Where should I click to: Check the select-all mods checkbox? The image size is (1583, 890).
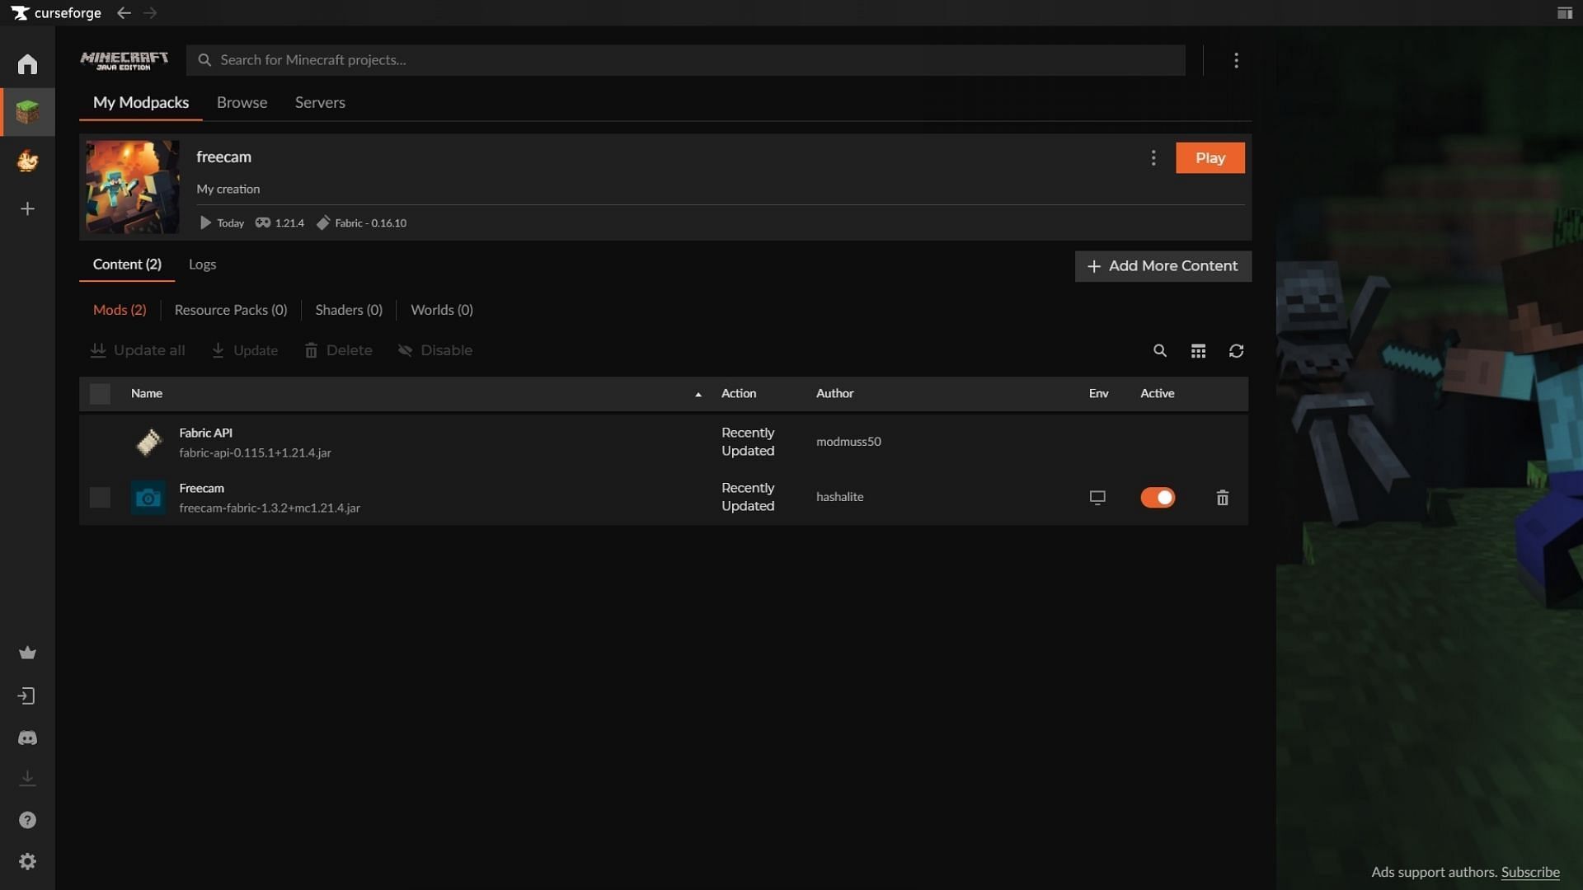pyautogui.click(x=100, y=393)
